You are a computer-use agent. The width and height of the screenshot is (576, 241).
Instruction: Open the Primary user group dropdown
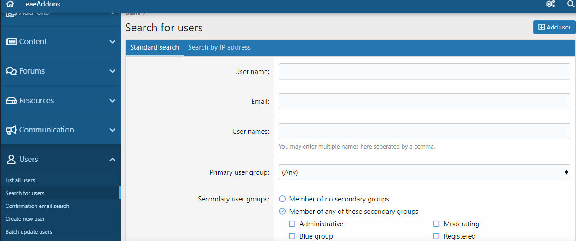click(424, 172)
